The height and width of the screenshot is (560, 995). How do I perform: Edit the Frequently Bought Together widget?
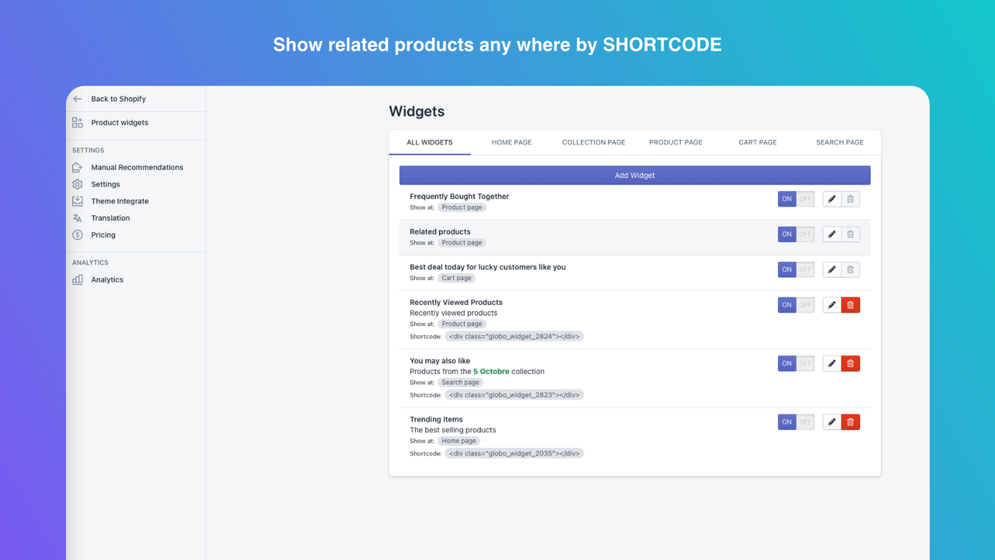[x=832, y=199]
